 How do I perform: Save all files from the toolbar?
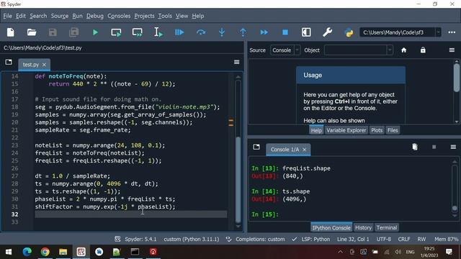(x=73, y=32)
